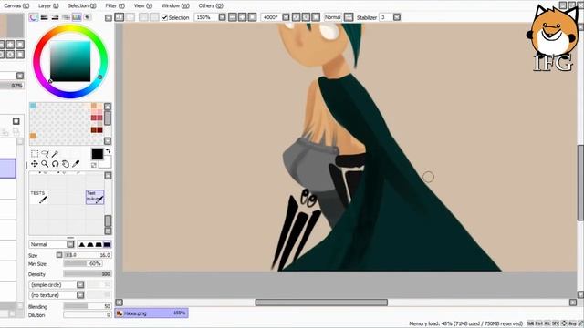
Task: Click the undo button in toolbar
Action: tap(120, 17)
